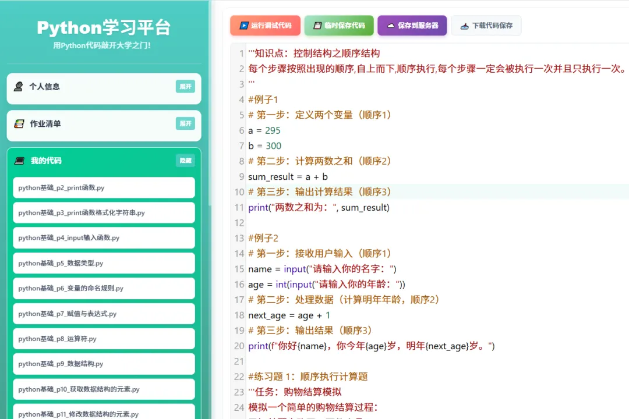This screenshot has width=629, height=419.
Task: Click line number 21 in the gutter
Action: point(239,361)
